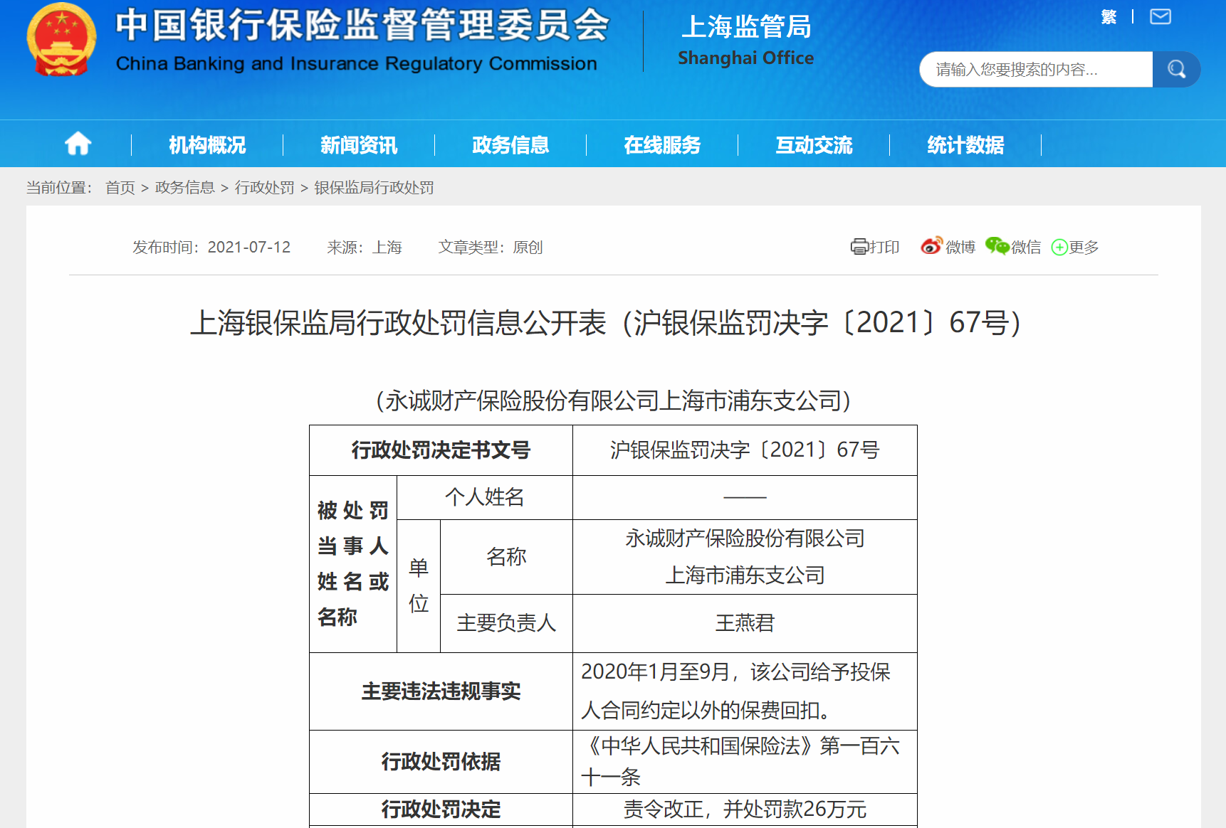Click the home icon in navigation bar
The image size is (1226, 828).
tap(78, 144)
